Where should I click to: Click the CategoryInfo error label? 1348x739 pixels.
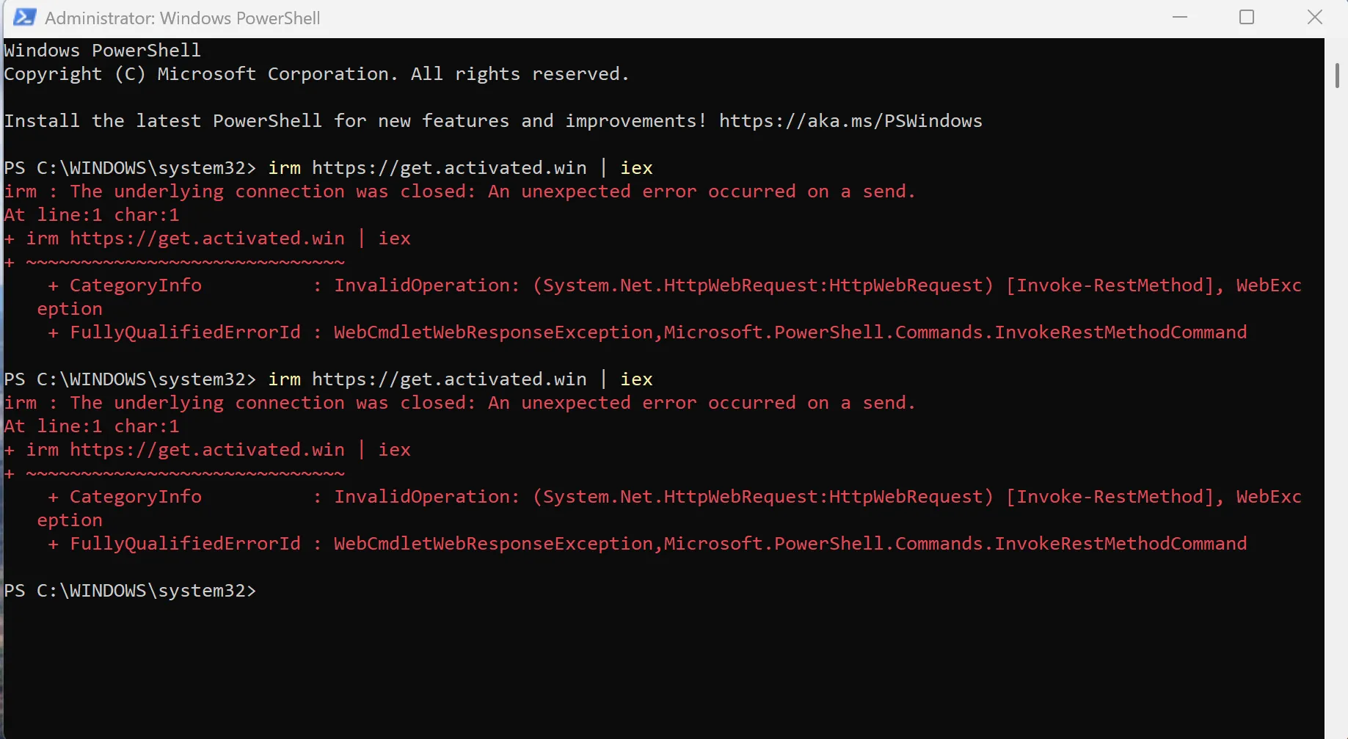[x=136, y=285]
